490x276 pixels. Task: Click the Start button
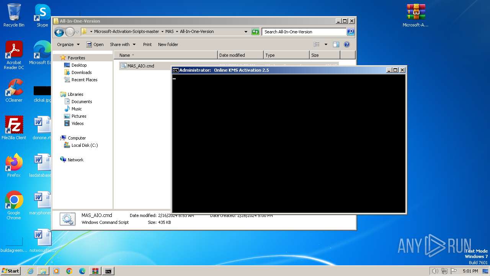(11, 271)
